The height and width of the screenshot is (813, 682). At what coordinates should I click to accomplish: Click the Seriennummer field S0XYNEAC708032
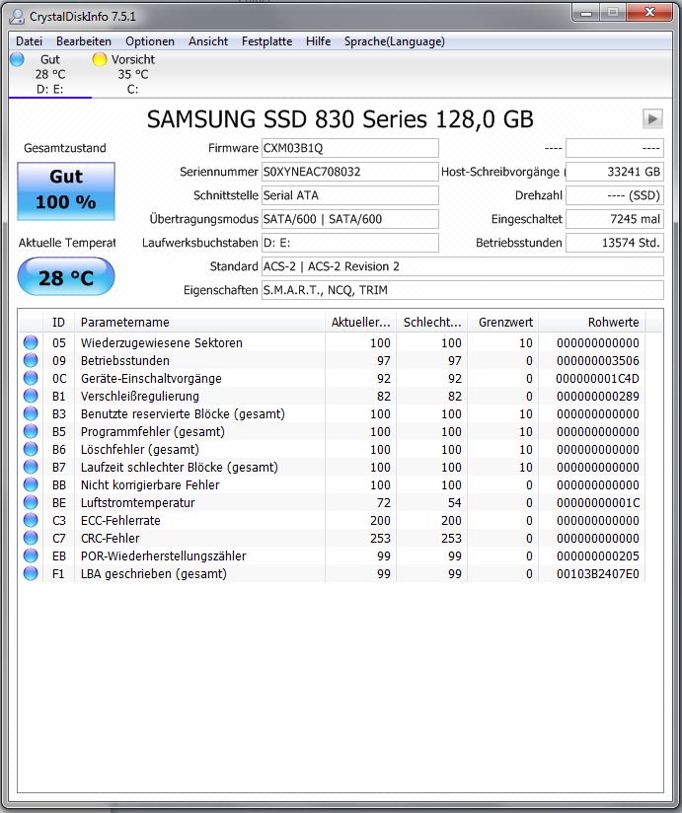350,172
